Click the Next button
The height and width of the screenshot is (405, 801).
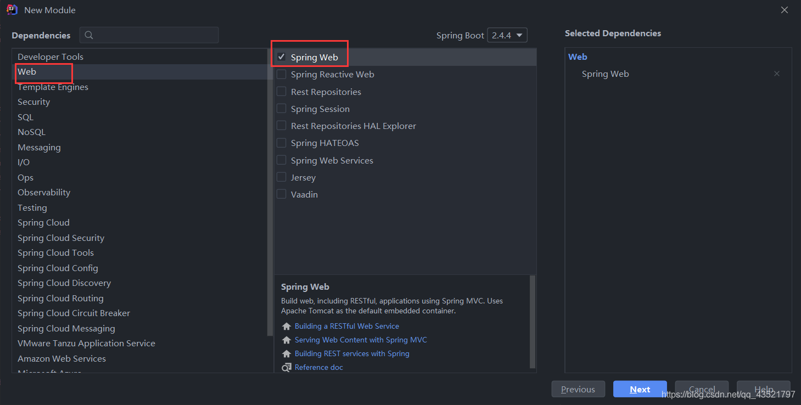(x=640, y=389)
